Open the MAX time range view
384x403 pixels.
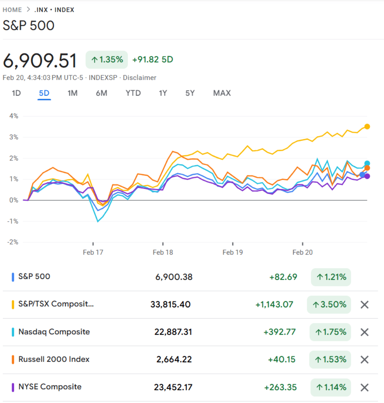coord(222,93)
